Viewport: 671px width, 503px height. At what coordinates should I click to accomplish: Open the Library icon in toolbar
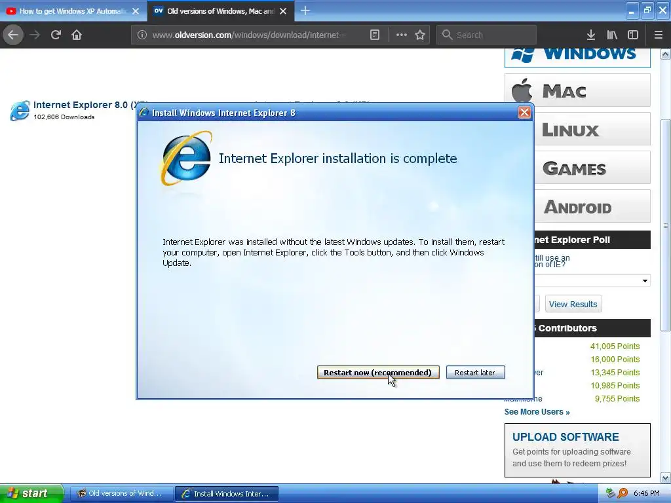[612, 35]
